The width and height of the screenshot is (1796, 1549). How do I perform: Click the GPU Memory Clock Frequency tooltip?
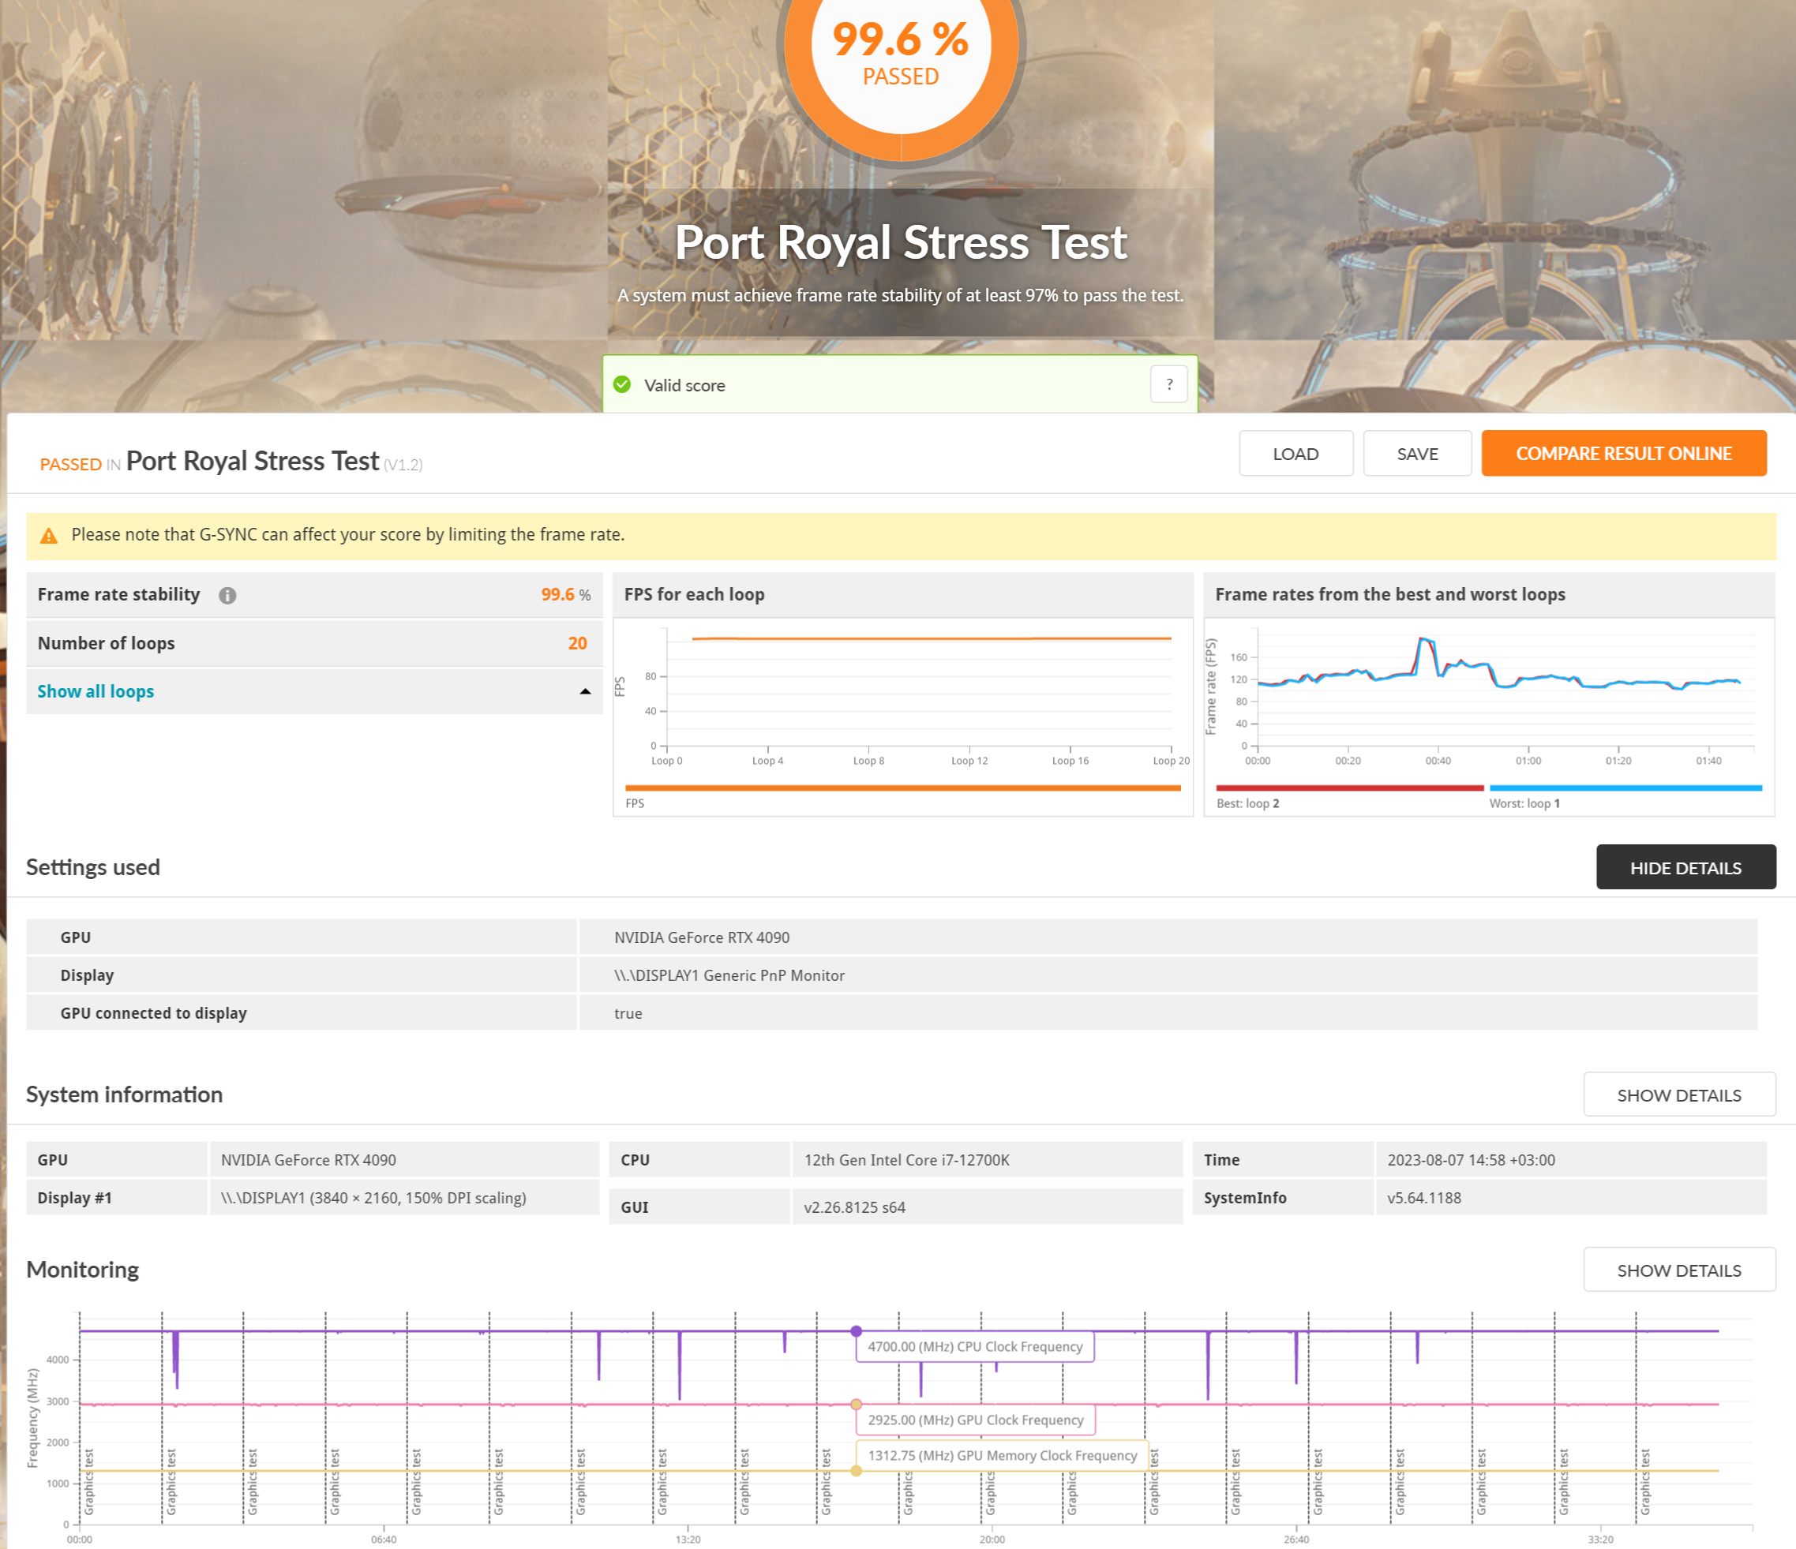point(1002,1455)
